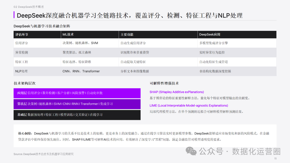Click the page number 11
290x163 pixels.
click(275, 158)
